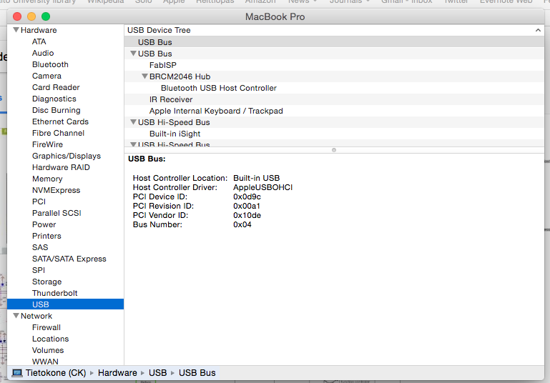The image size is (550, 383).
Task: Select Bluetooth USB Host Controller row
Action: [334, 88]
